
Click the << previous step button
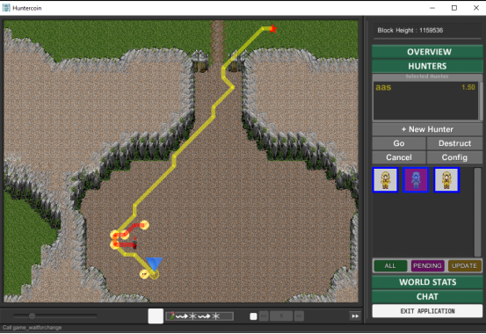point(264,316)
